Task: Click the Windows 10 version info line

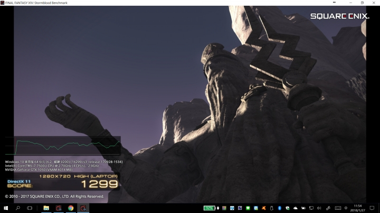Action: coord(64,162)
